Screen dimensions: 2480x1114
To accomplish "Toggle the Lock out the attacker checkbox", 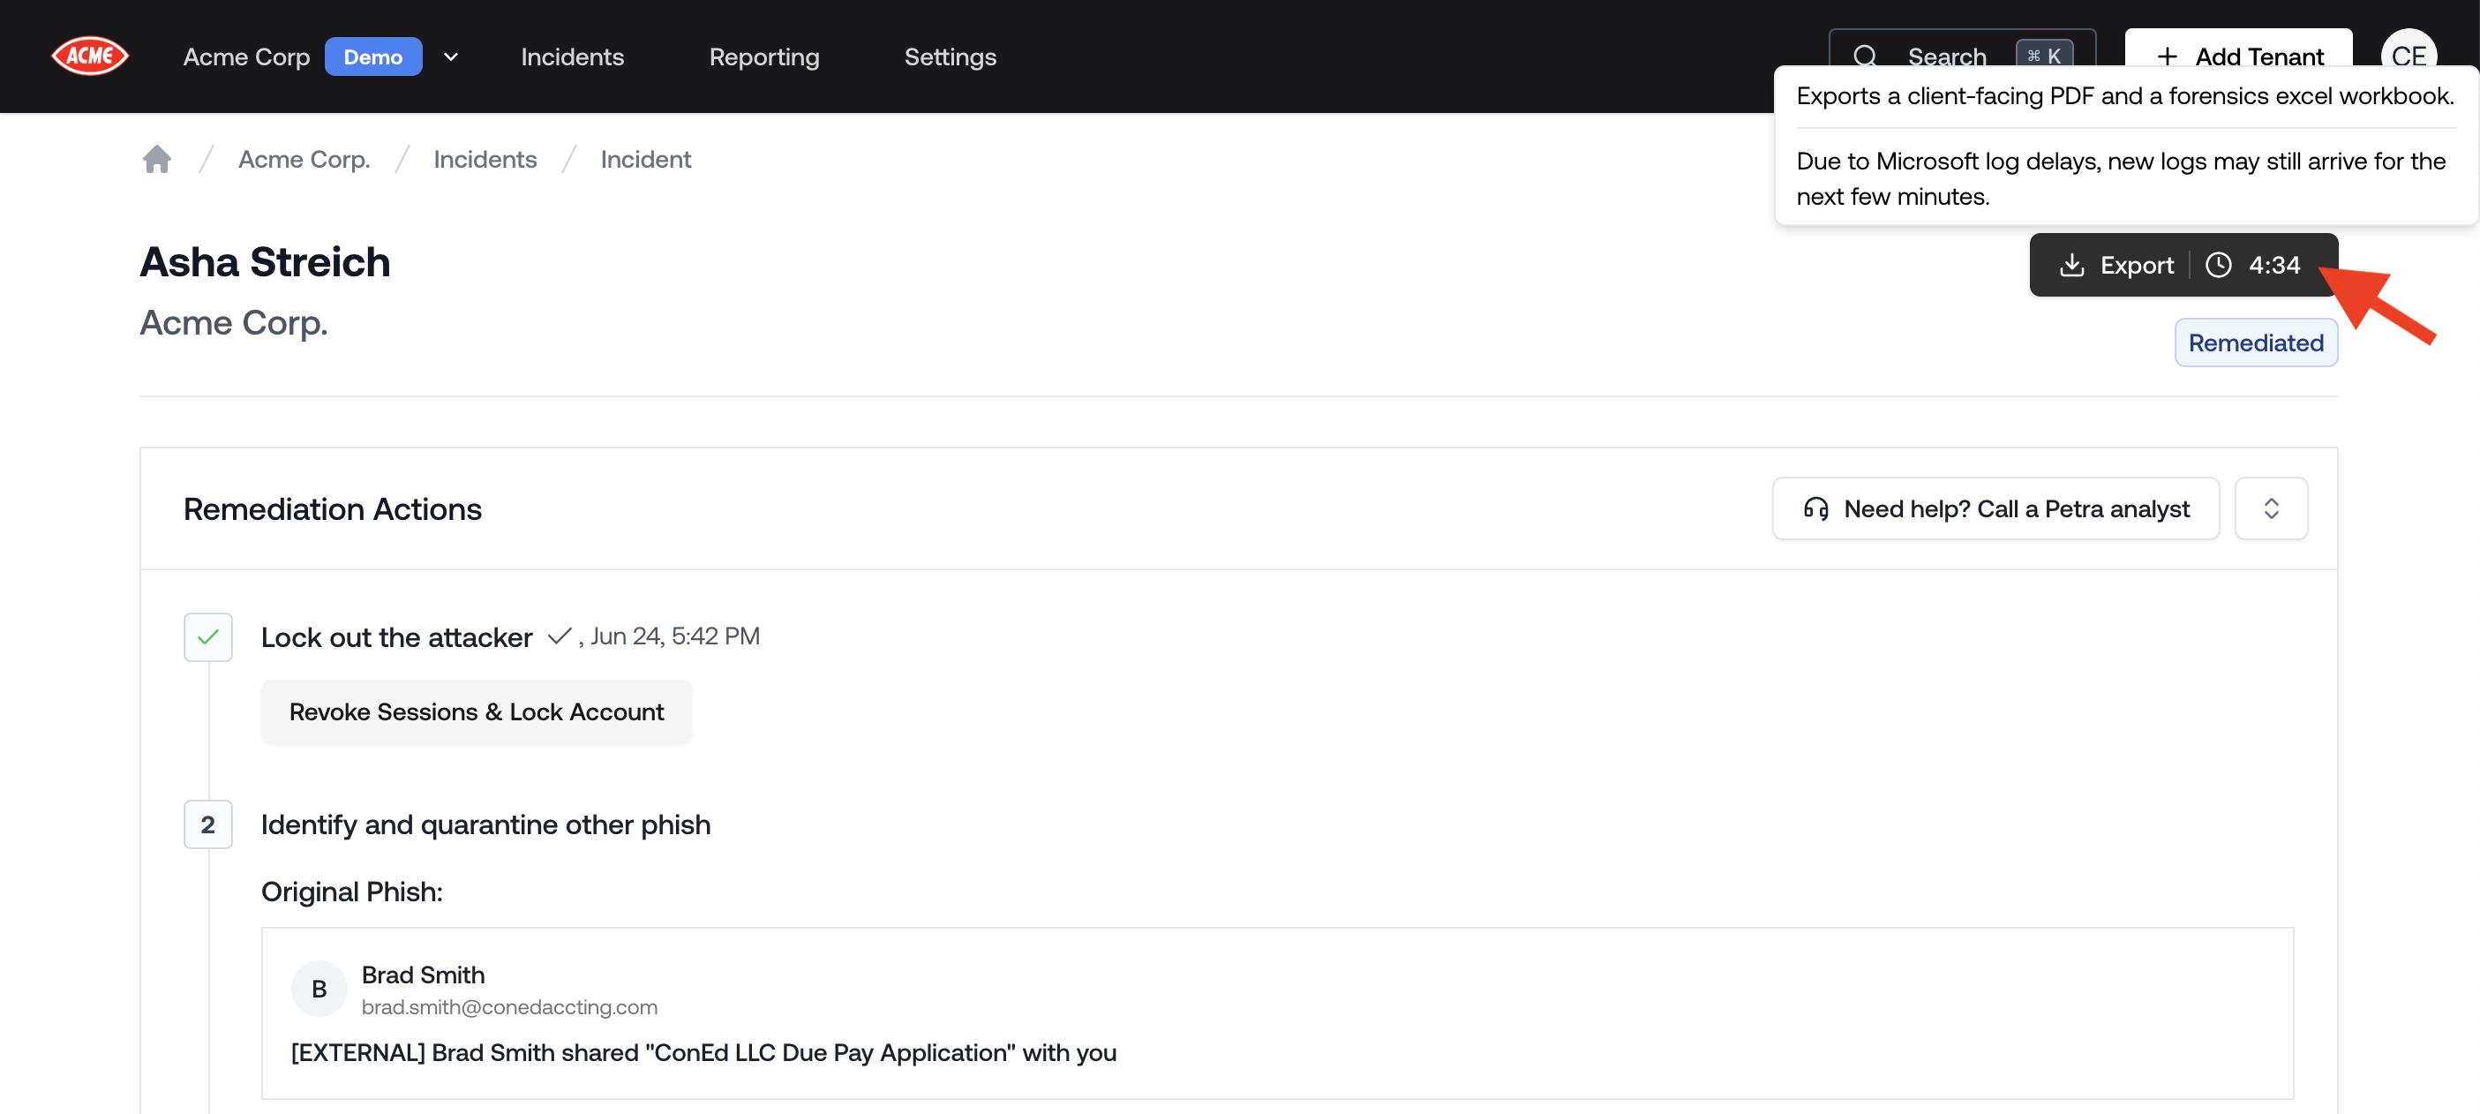I will [208, 637].
